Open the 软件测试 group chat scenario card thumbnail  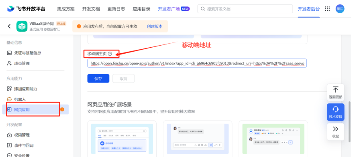tap(273, 139)
